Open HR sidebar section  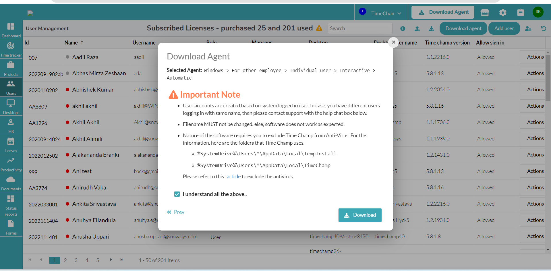tap(11, 126)
